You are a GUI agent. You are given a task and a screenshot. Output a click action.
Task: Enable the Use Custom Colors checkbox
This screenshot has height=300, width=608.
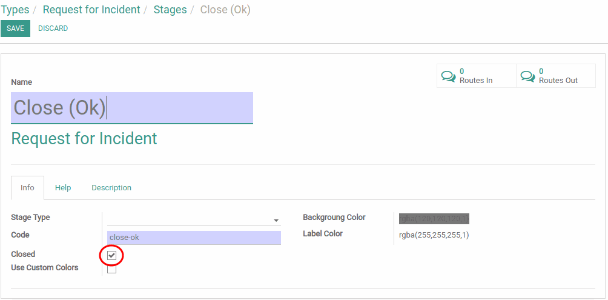[x=111, y=268]
